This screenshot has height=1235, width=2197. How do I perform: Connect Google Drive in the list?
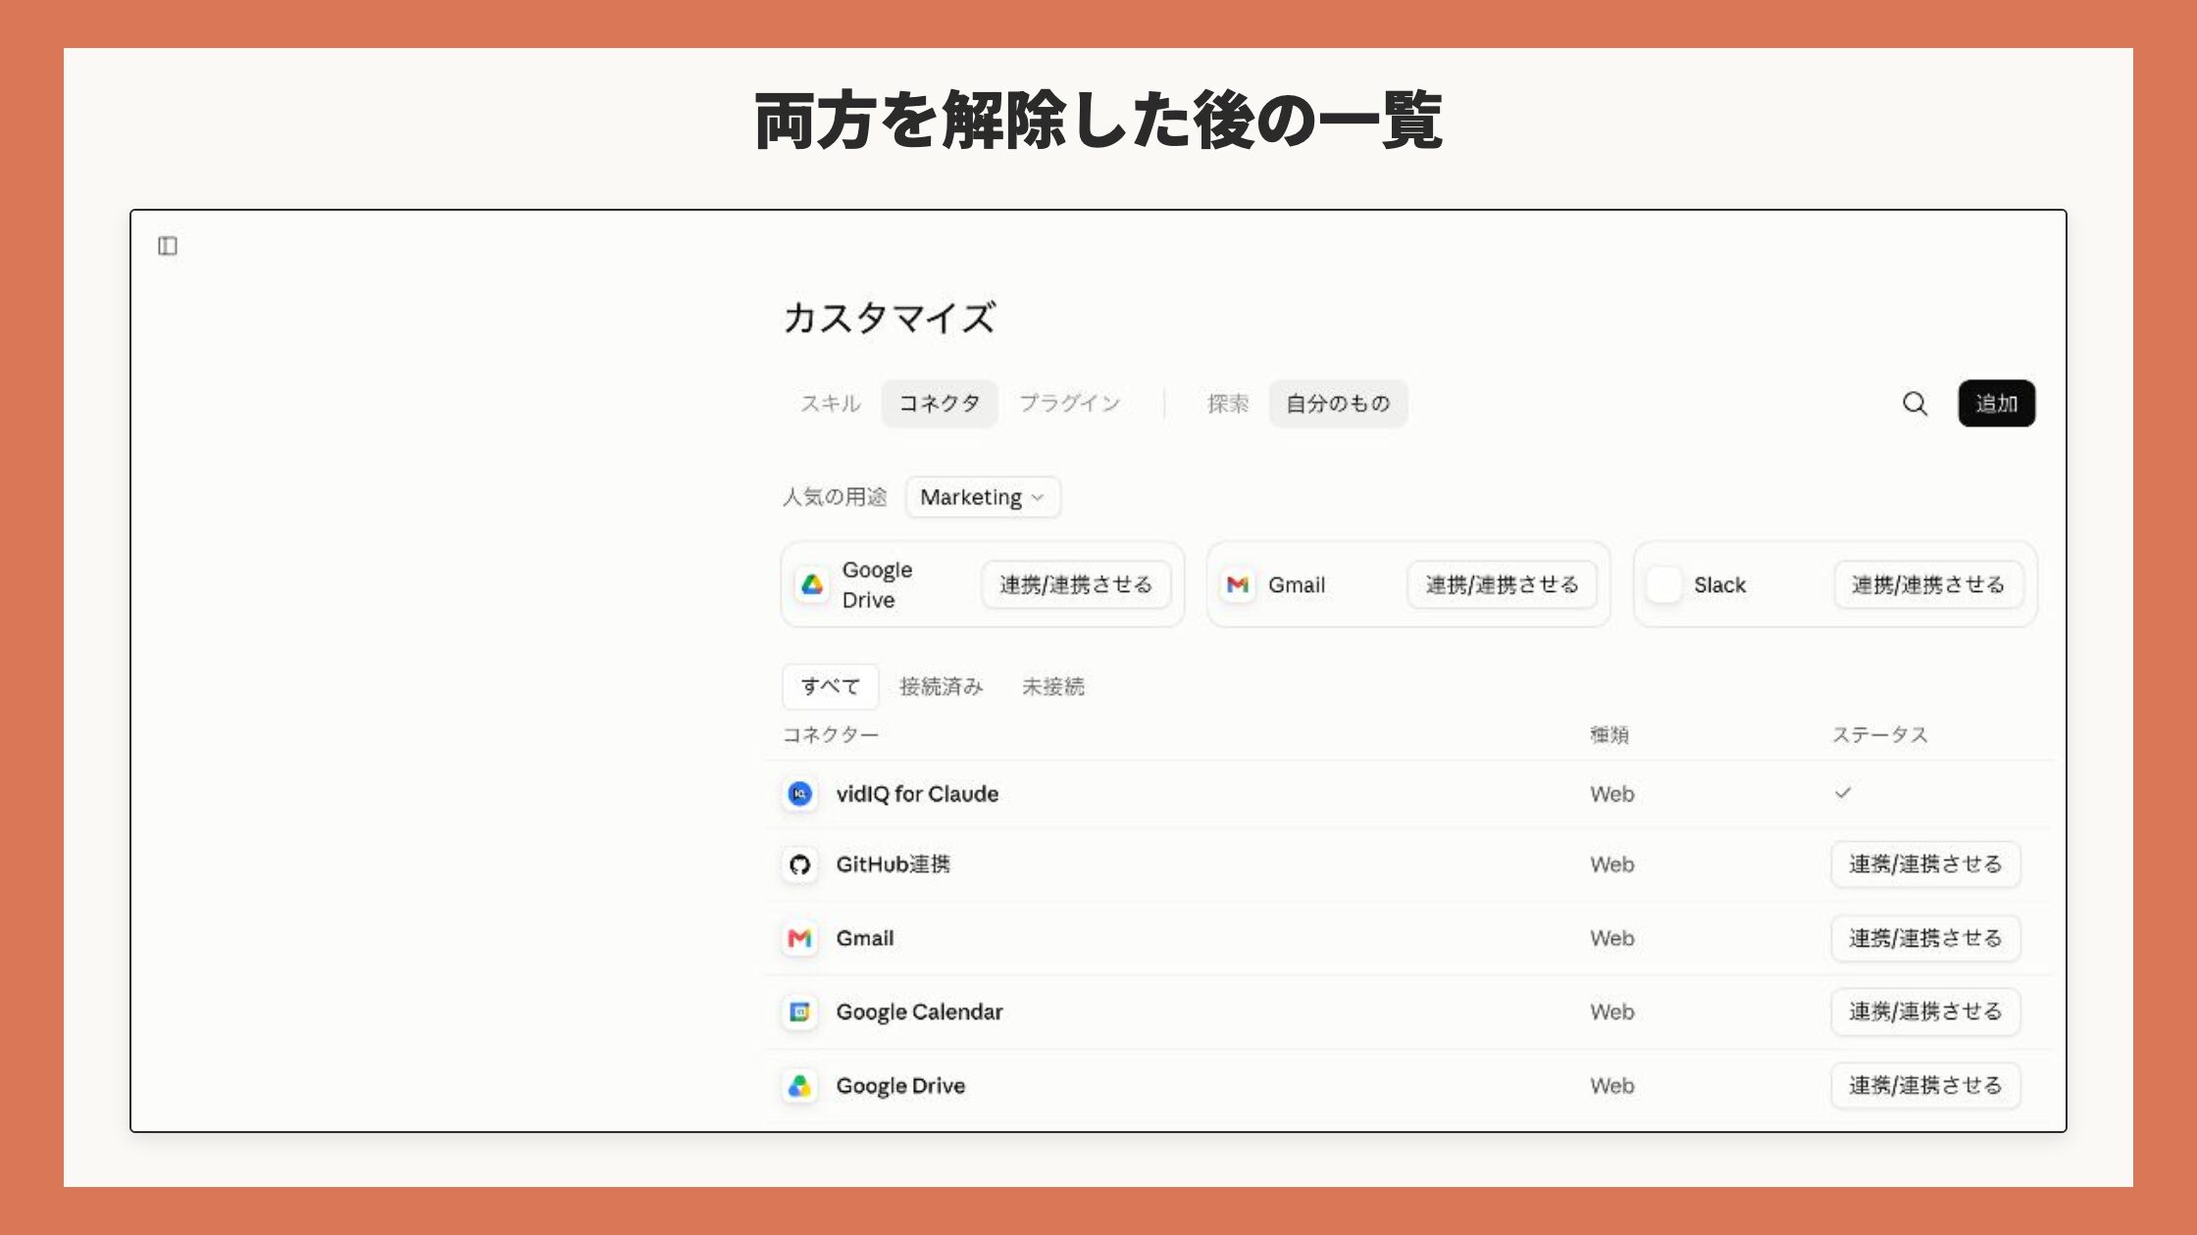tap(1925, 1086)
